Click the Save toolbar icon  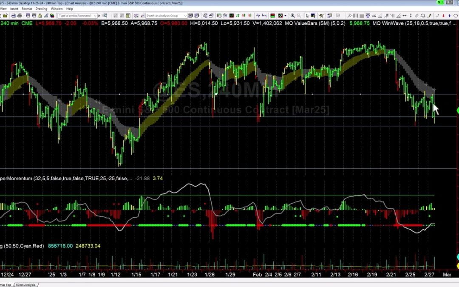[13, 15]
